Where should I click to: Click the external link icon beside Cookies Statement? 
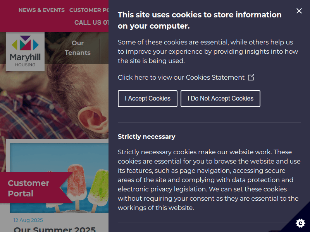(251, 77)
